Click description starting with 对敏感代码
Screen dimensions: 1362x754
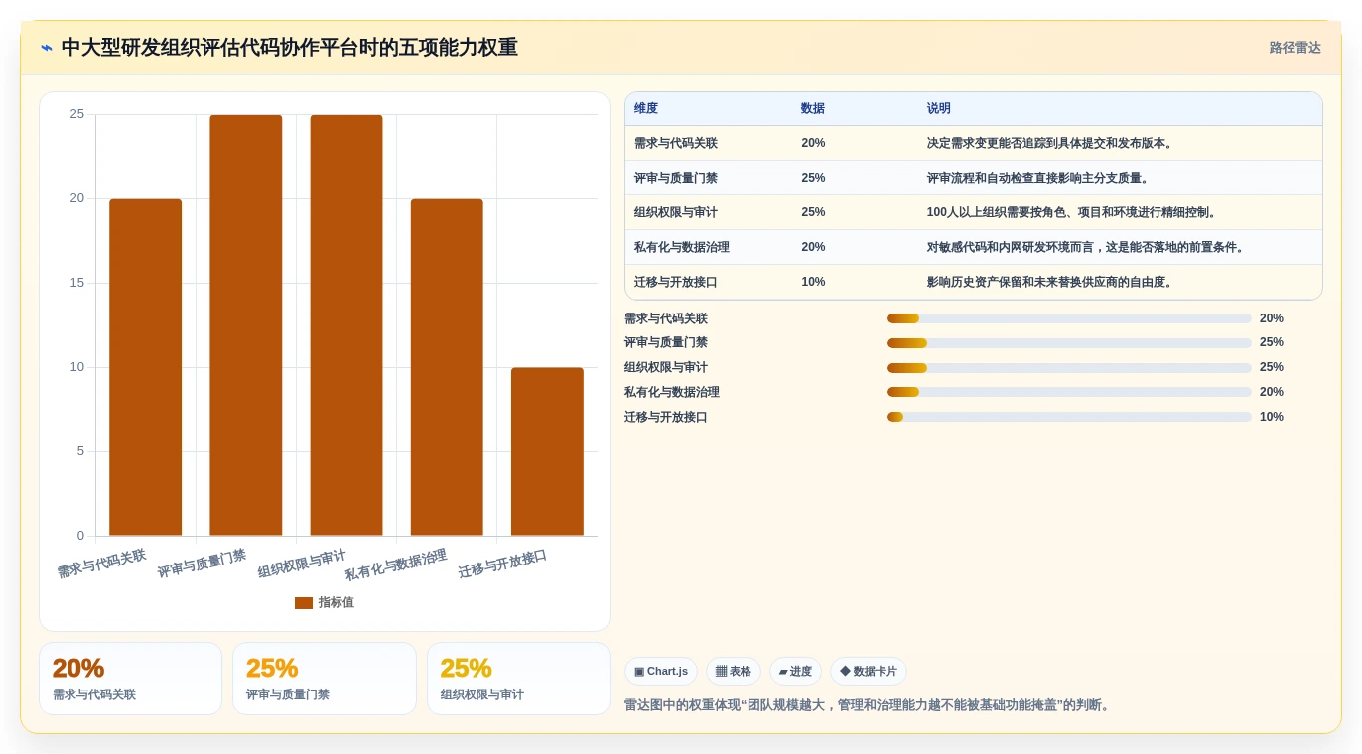pyautogui.click(x=1088, y=247)
